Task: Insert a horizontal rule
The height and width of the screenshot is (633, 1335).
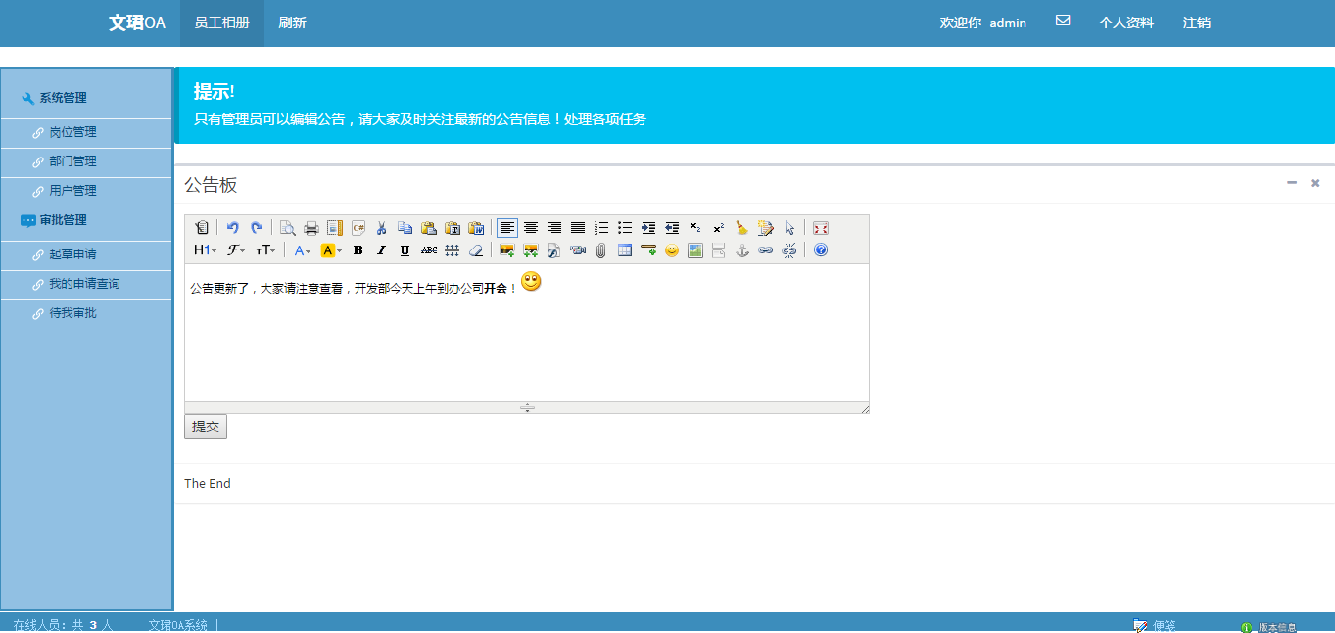Action: point(648,250)
